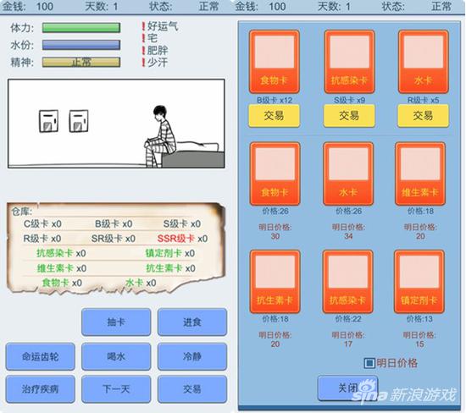Click the 肥胖 trait label
The height and width of the screenshot is (413, 466).
158,50
